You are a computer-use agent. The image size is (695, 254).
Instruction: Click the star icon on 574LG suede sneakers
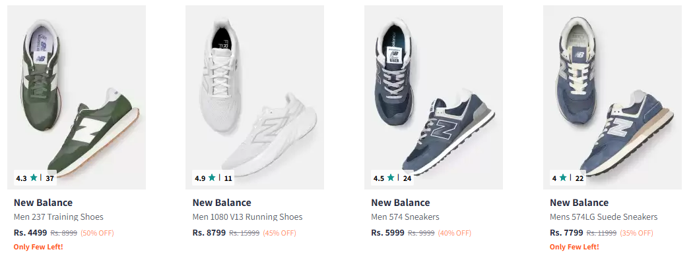(x=563, y=178)
